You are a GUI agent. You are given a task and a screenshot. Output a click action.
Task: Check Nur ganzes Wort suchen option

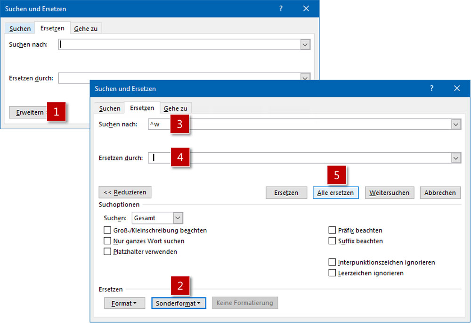pyautogui.click(x=107, y=241)
